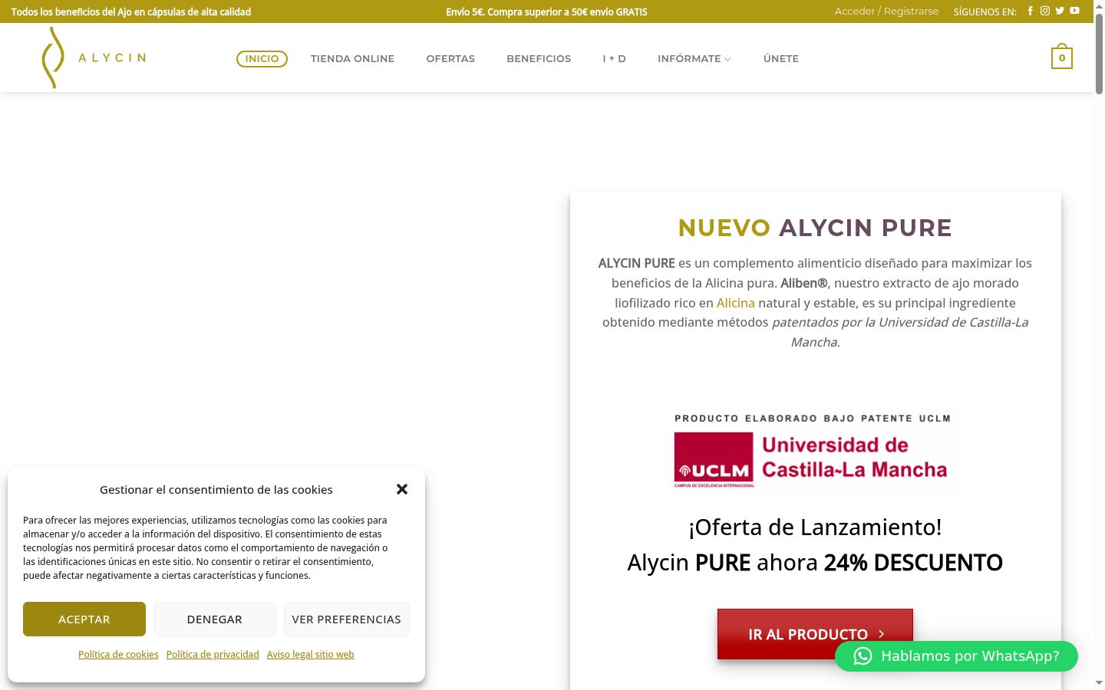Click the scrollbar down arrow
1105x690 pixels.
point(1099,682)
